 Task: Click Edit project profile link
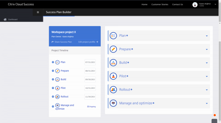(x=87, y=42)
